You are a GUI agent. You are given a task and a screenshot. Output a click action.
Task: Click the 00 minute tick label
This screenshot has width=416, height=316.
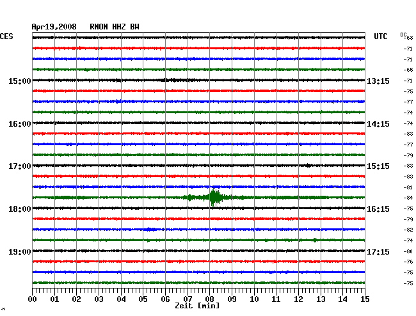point(33,299)
